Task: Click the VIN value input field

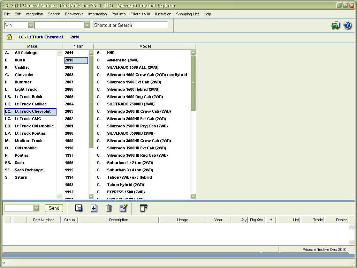Action: [59, 25]
